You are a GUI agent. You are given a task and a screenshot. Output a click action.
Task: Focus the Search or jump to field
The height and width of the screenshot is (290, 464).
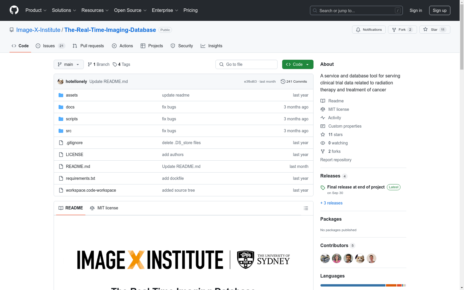tap(356, 10)
